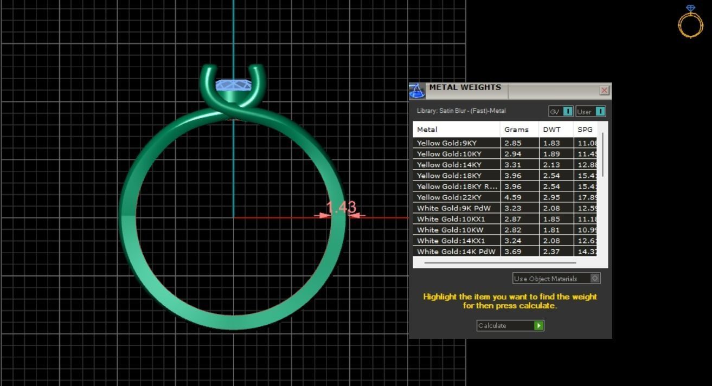This screenshot has height=386, width=712.
Task: Click the SPG column header
Action: click(x=585, y=130)
